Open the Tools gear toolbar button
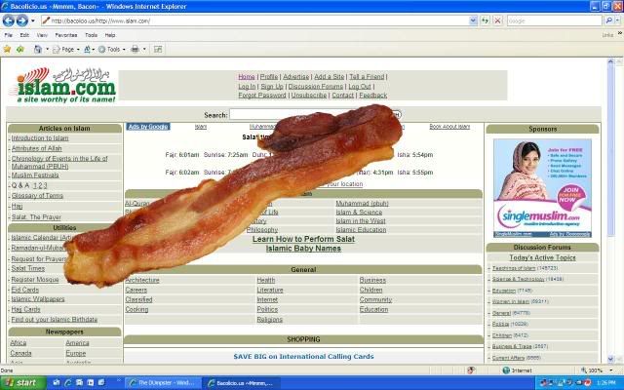The image size is (624, 390). coord(112,50)
